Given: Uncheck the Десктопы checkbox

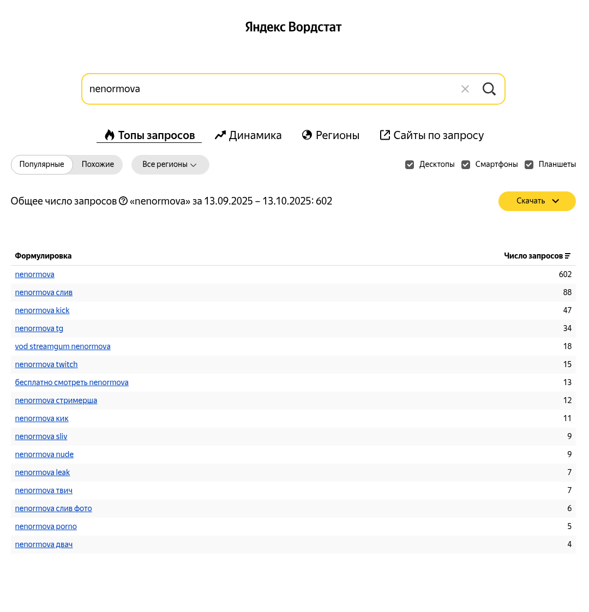Looking at the screenshot, I should click(x=410, y=165).
